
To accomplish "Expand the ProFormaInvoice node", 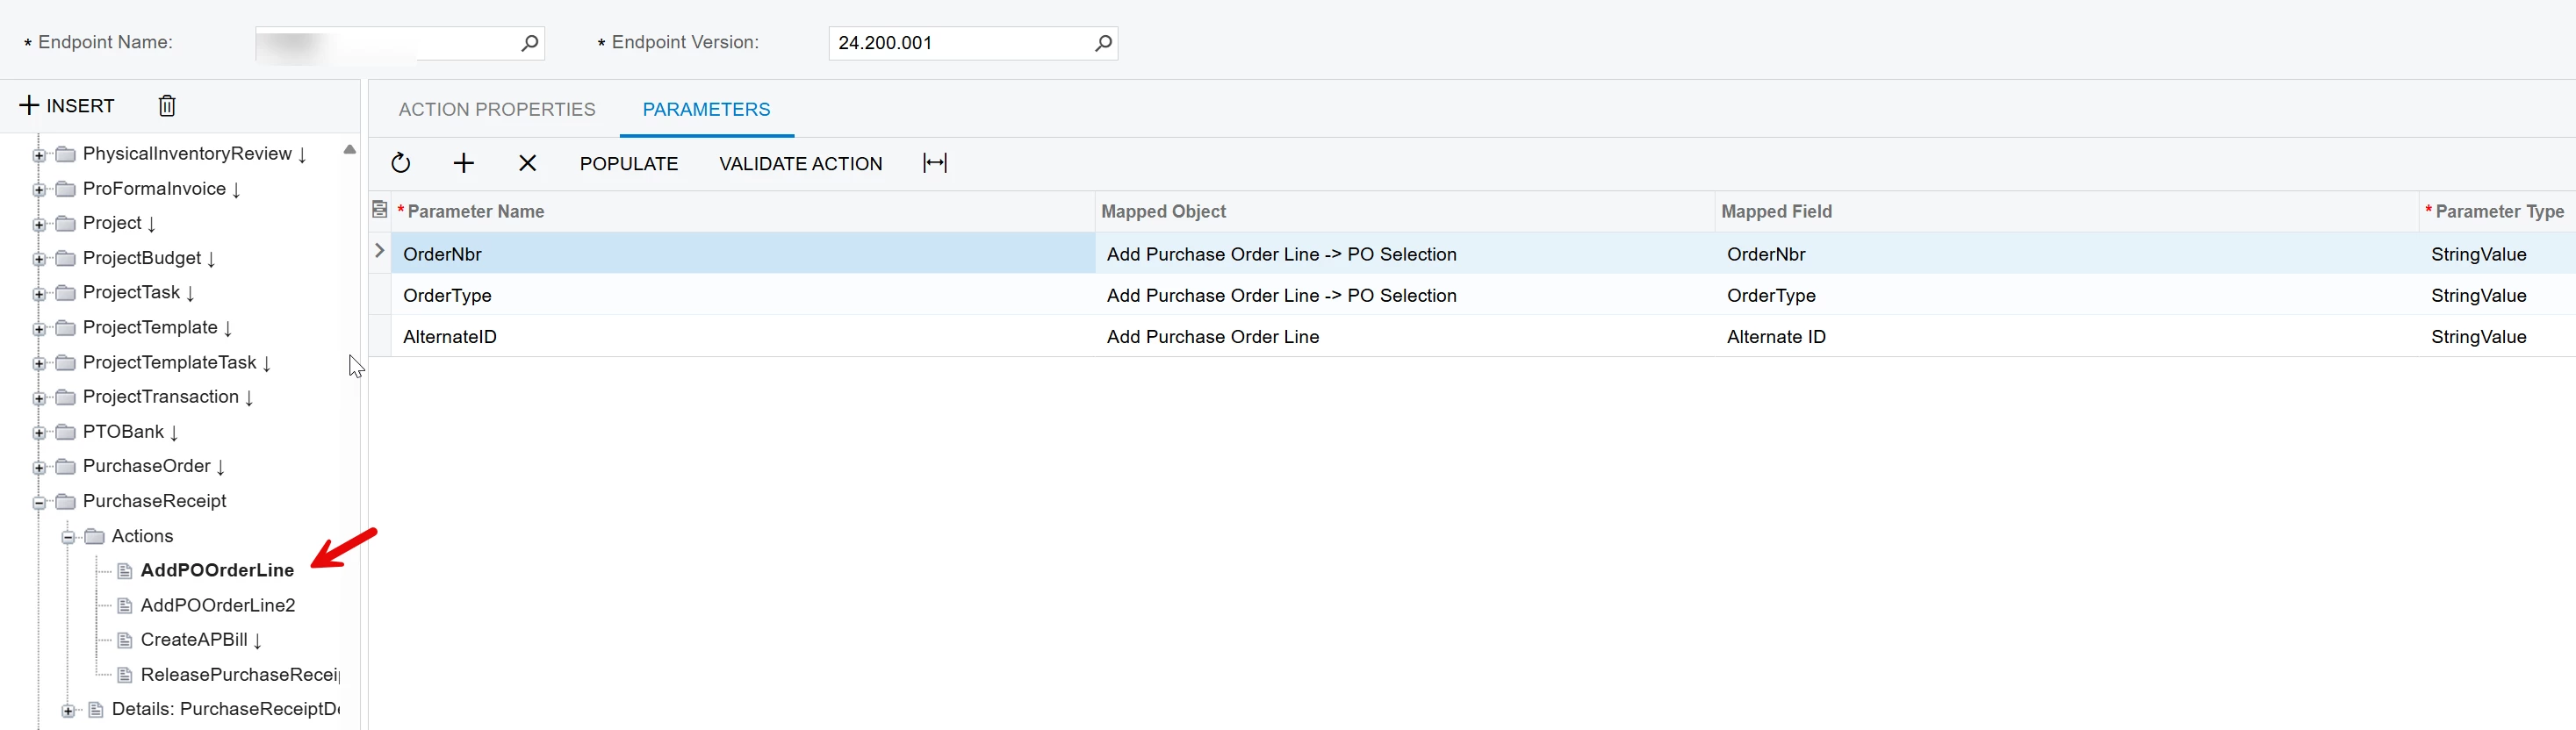I will tap(39, 190).
